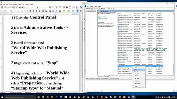Viewport: 177px width, 99px height.
Task: Open Services Action menu
Action: (92, 6)
